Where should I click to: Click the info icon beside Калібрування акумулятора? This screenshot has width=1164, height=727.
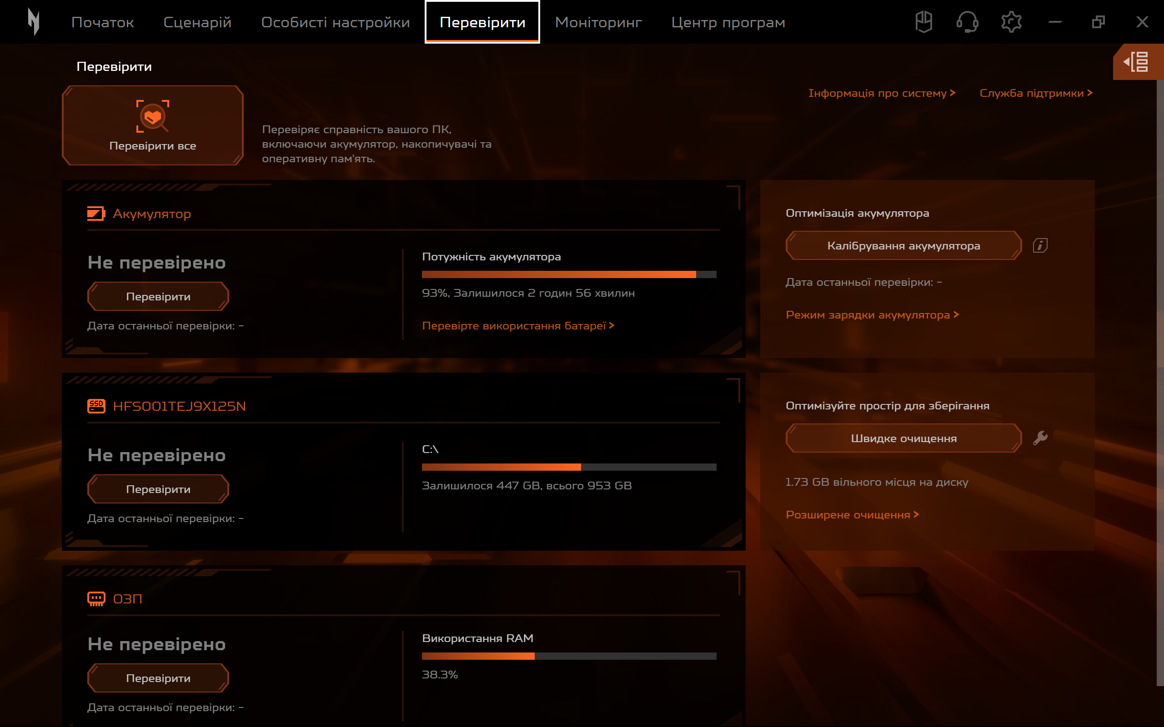(x=1040, y=245)
